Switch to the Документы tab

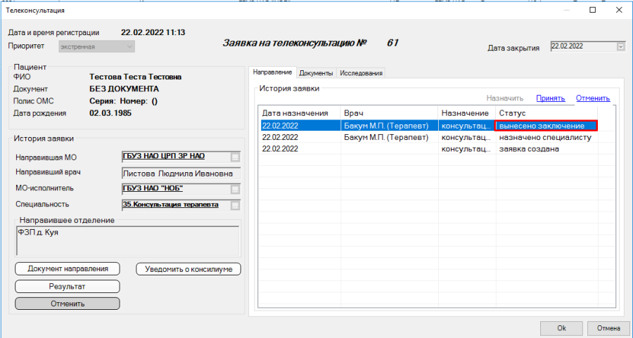[316, 73]
